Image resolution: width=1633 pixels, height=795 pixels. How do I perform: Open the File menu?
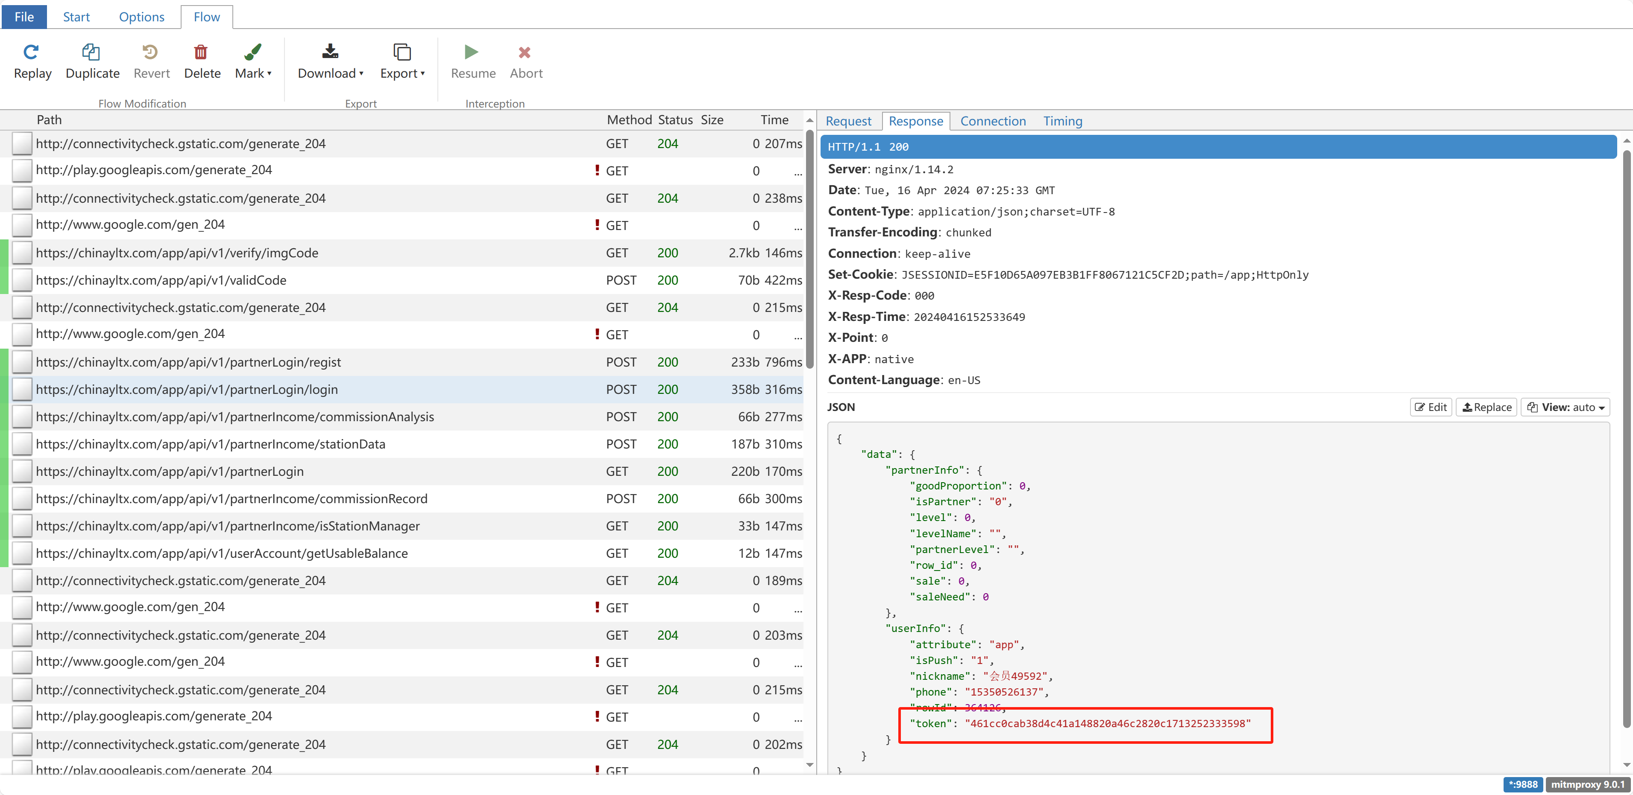point(24,17)
